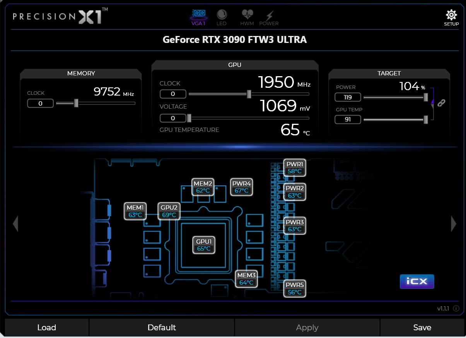The image size is (466, 338).
Task: Open the VGA 1 graphics card tab
Action: (x=198, y=17)
